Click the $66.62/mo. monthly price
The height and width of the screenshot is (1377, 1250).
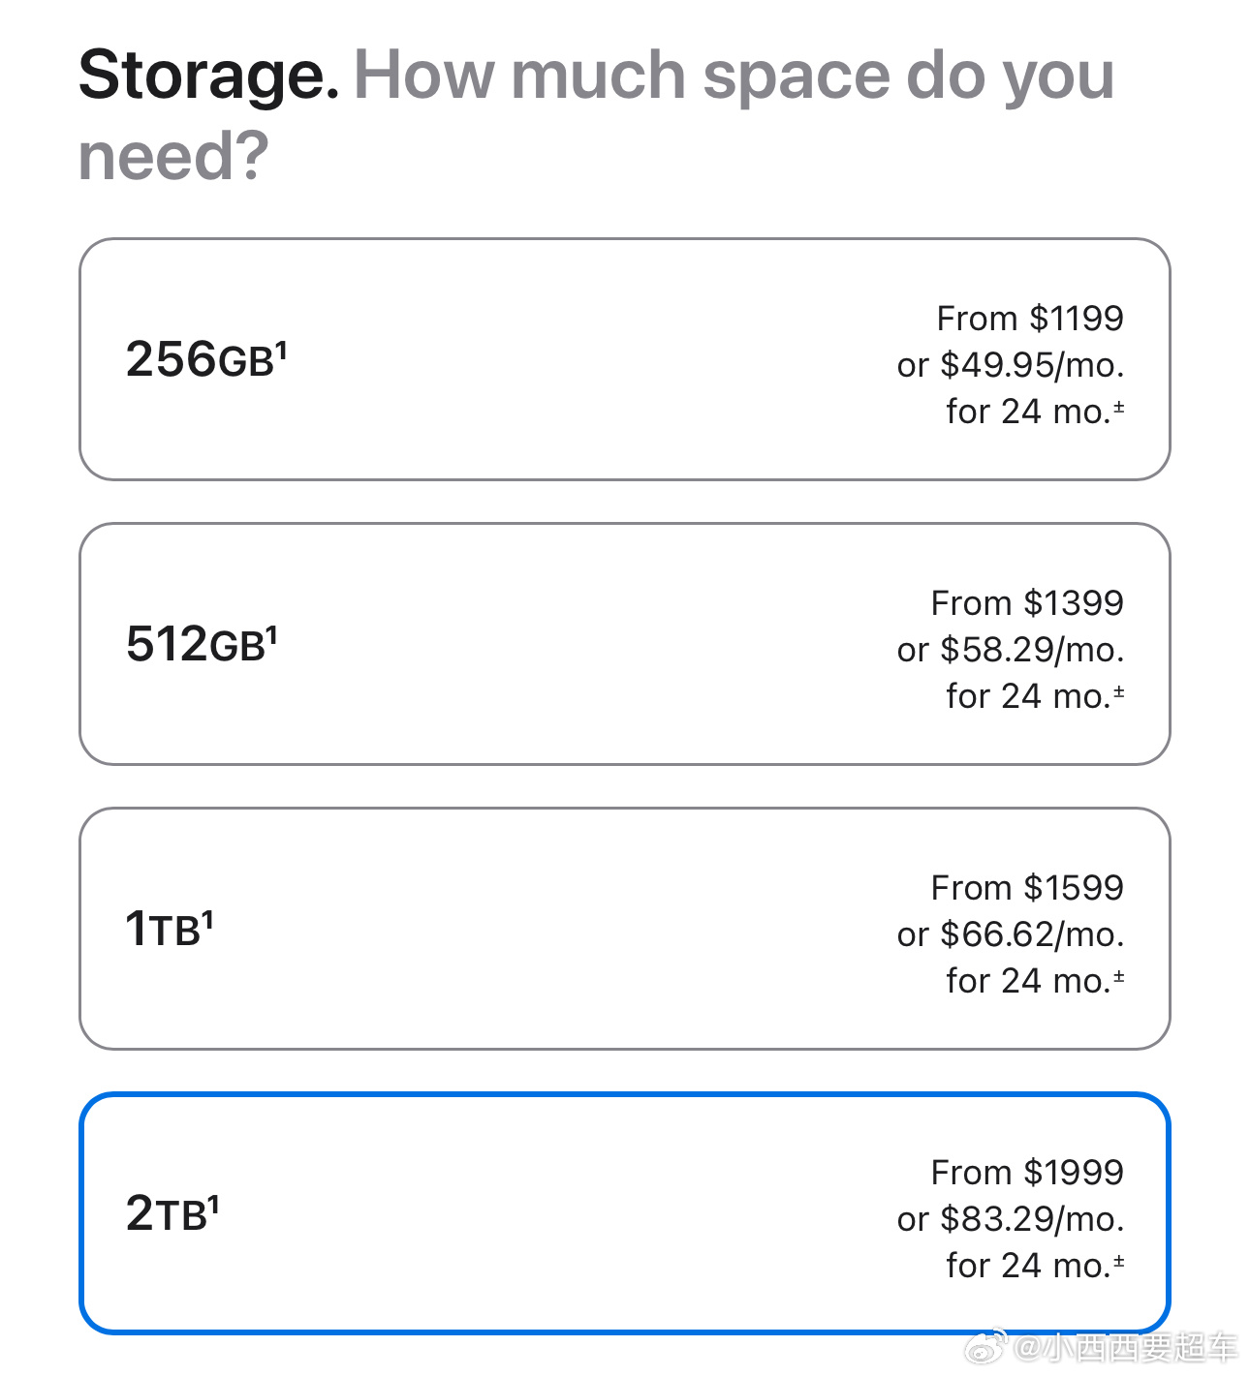coord(1033,934)
